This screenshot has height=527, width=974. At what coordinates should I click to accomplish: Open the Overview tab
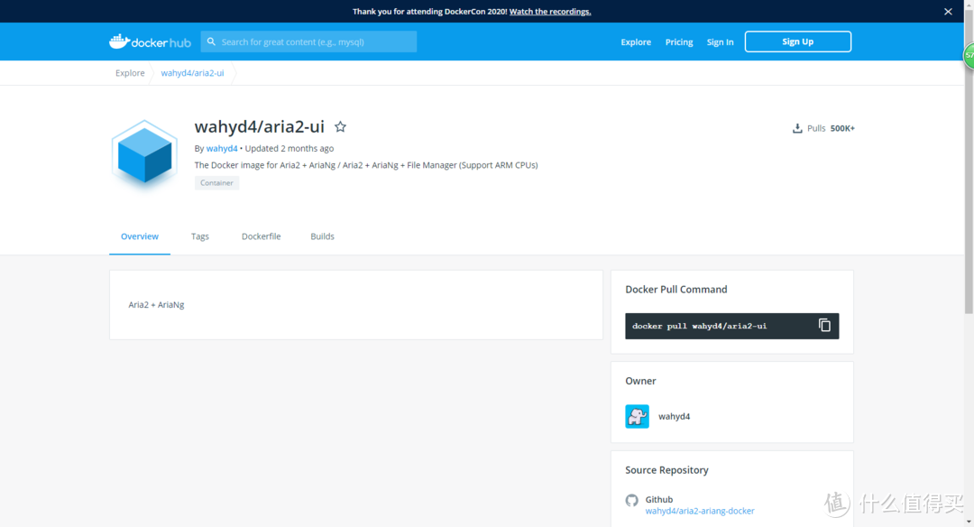(140, 236)
